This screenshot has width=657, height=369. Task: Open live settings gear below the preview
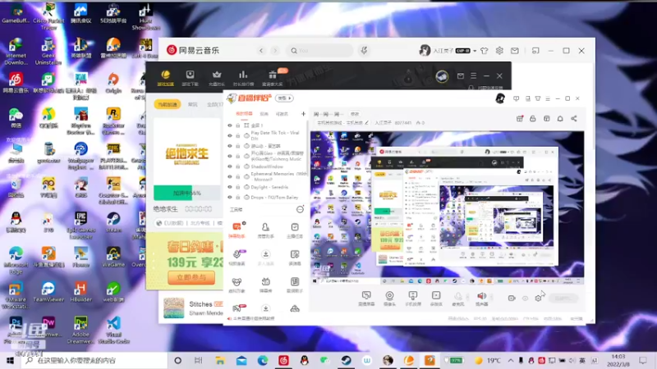click(539, 298)
